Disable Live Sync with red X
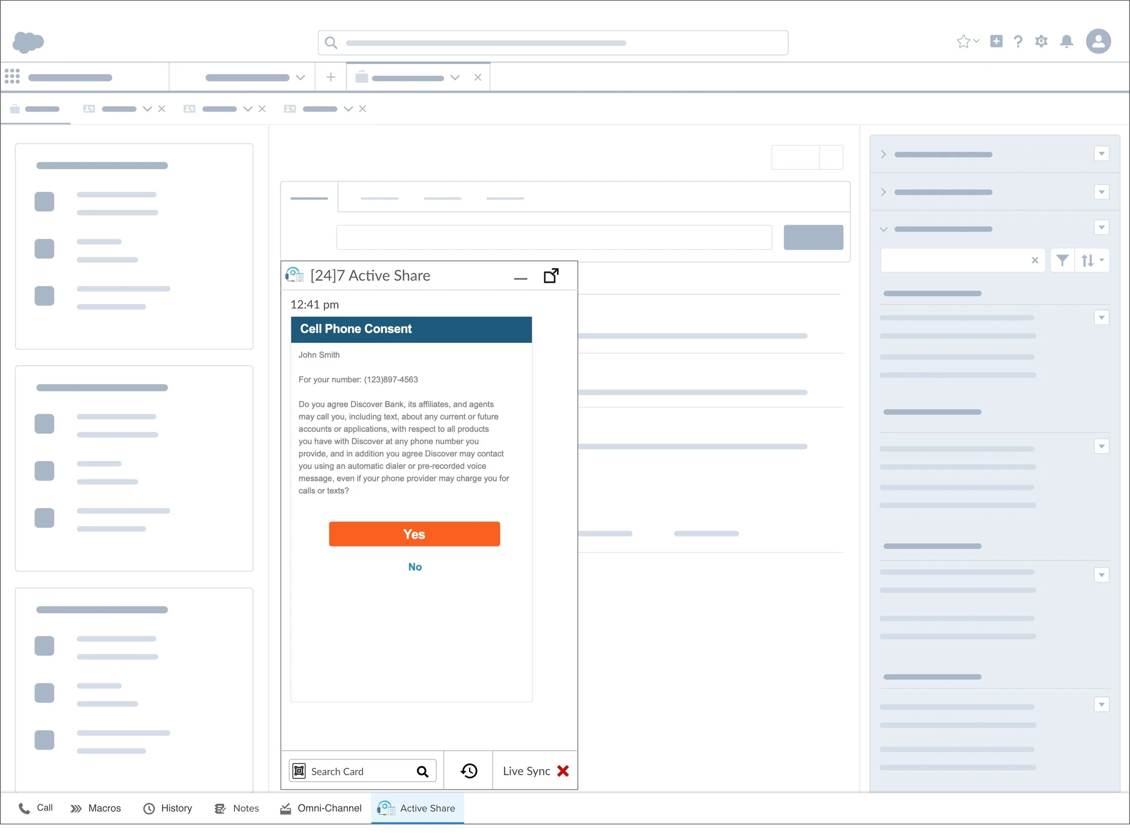This screenshot has height=834, width=1130. (x=563, y=771)
